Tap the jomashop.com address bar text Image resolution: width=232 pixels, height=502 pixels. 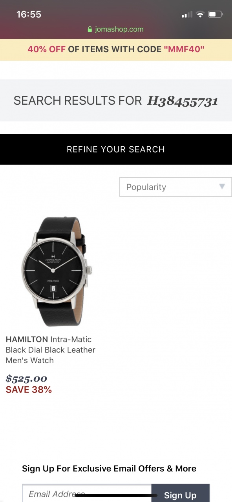(119, 29)
